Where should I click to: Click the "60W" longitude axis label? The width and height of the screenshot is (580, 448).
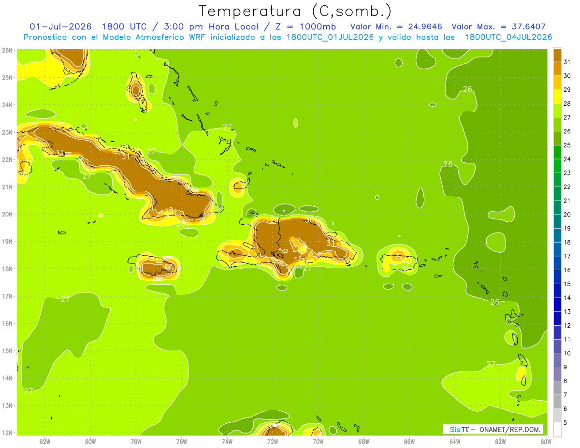pyautogui.click(x=546, y=441)
